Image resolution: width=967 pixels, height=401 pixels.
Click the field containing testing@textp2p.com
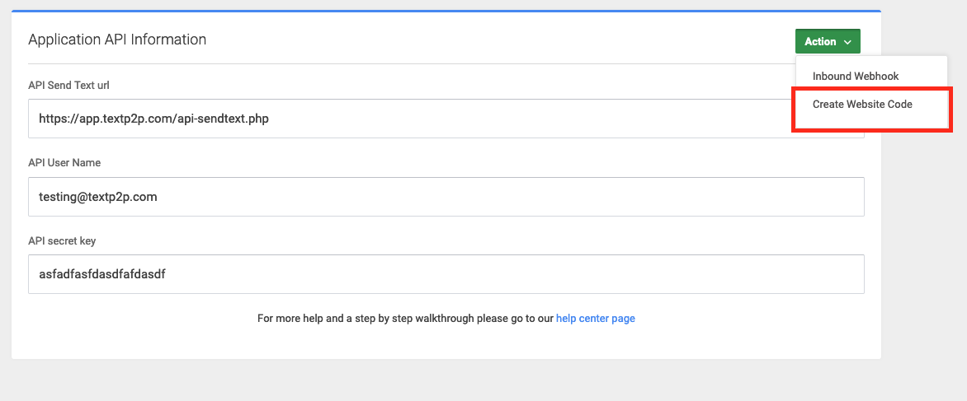pos(446,197)
